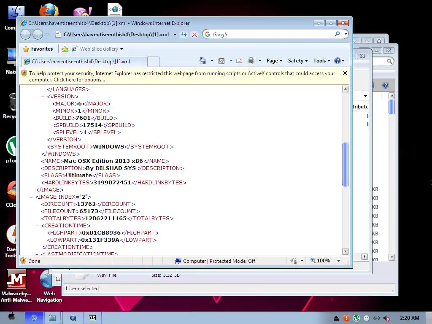Stop loading with the red X icon
Screen dimensions: 432x324
[x=194, y=35]
